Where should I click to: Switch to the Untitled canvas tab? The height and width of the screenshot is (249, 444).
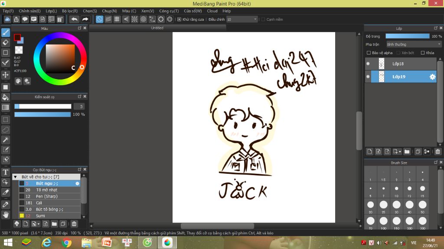click(157, 28)
